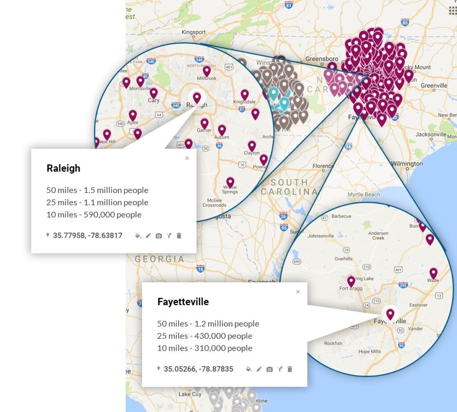Click the Greenville city label
The image size is (457, 412).
click(434, 86)
